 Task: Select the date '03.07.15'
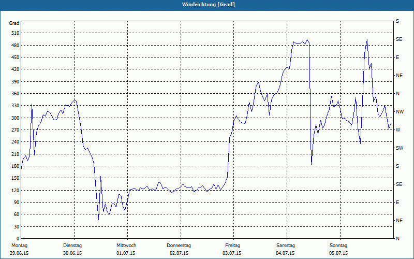(232, 253)
